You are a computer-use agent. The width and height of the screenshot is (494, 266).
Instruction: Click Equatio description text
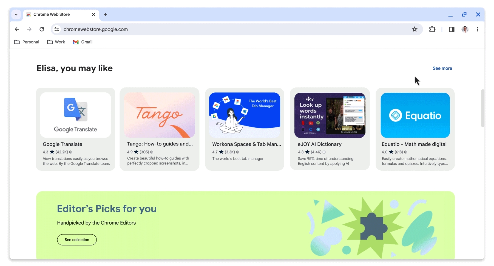click(x=415, y=161)
